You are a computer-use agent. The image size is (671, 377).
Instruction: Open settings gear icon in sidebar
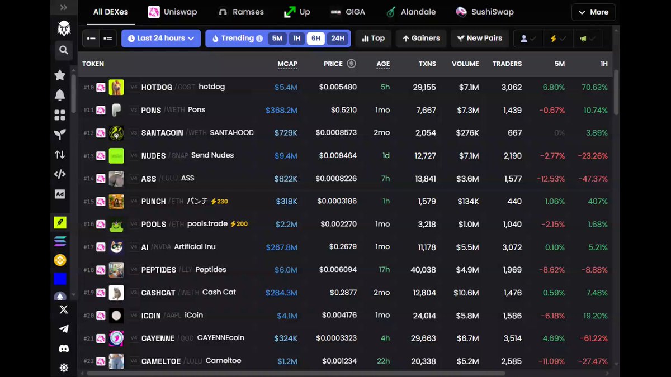click(x=64, y=368)
